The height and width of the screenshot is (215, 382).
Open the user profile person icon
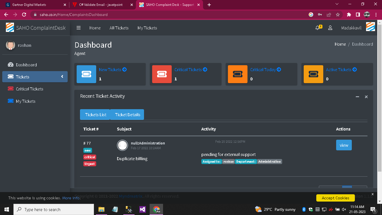(330, 28)
